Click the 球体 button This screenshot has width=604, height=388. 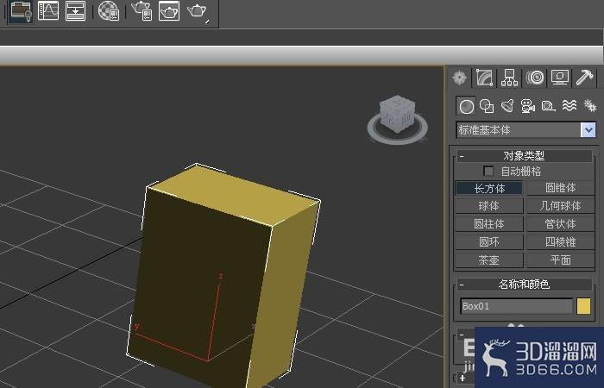click(x=489, y=206)
